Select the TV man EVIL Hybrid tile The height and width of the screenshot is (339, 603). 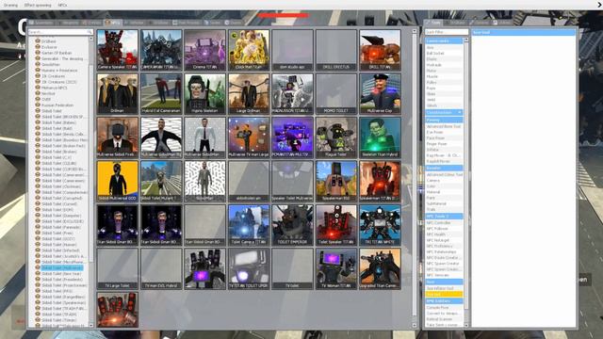point(161,269)
